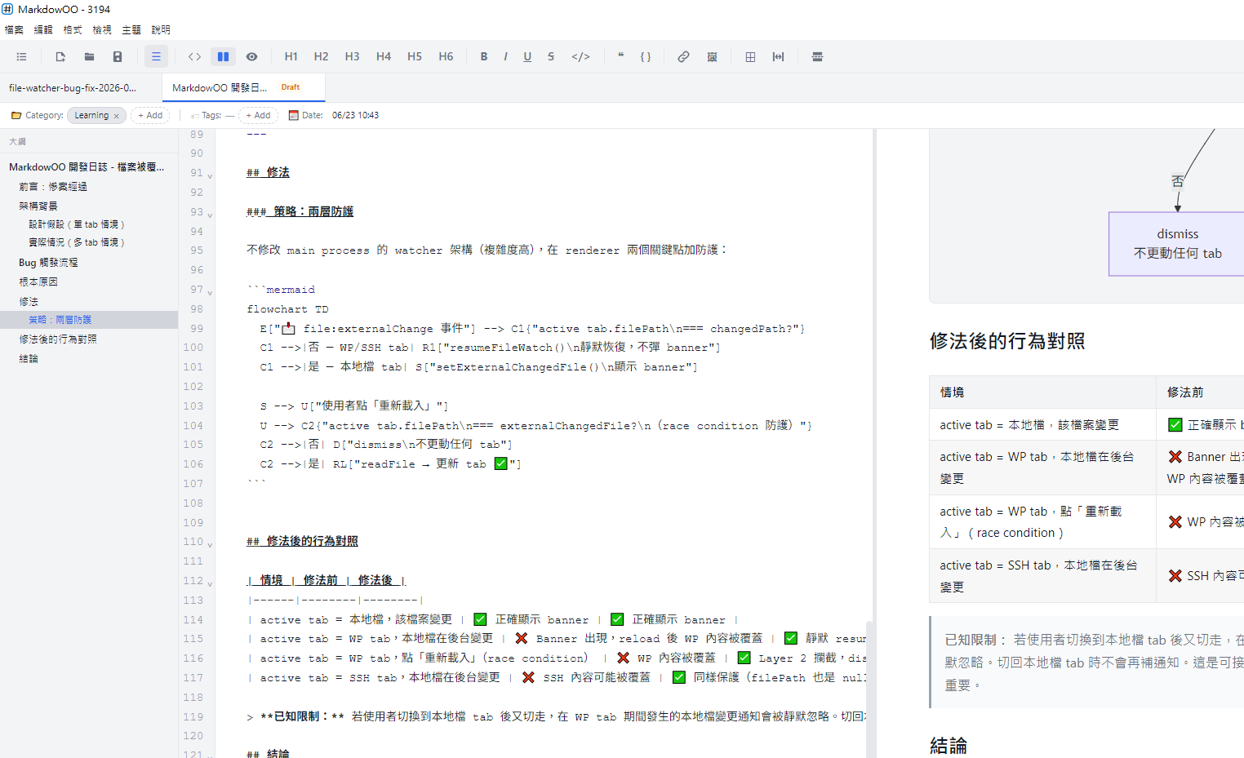Insert an image

point(712,57)
